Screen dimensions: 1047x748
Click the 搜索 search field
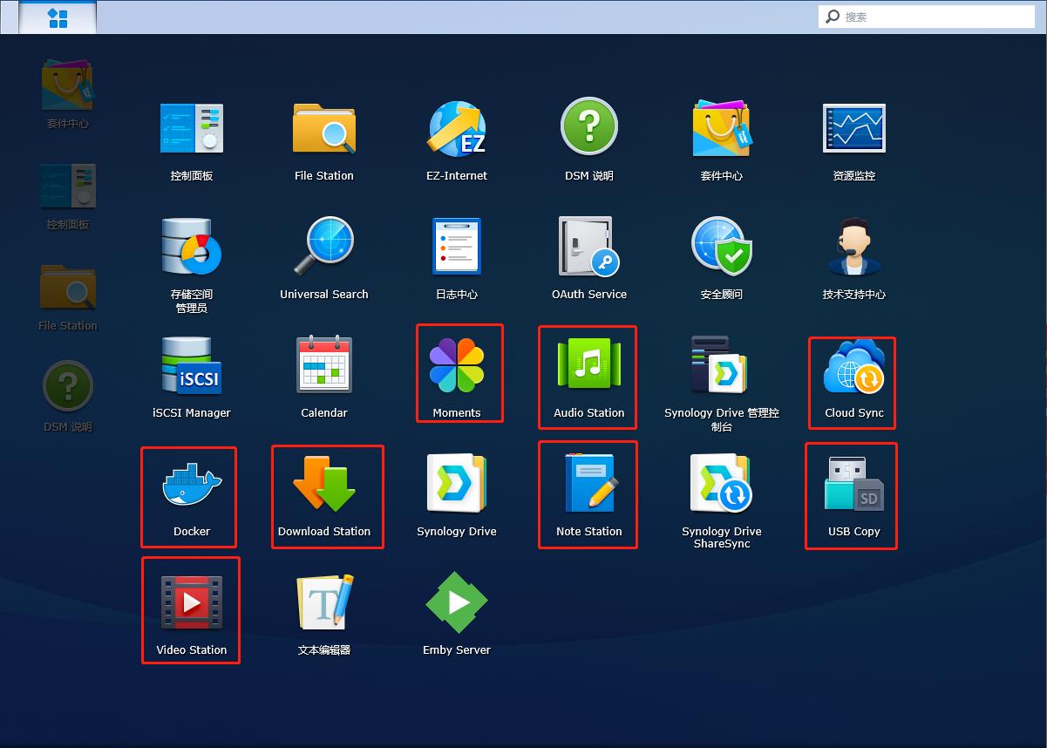point(933,17)
